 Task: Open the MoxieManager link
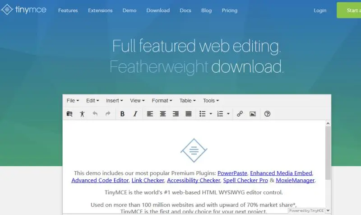295,180
